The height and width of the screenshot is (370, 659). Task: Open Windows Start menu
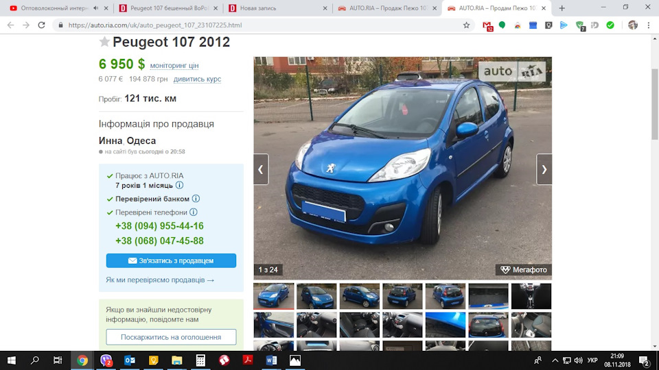pos(12,360)
